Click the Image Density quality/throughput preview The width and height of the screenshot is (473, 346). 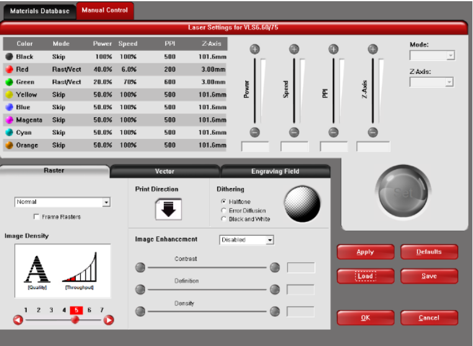pyautogui.click(x=63, y=270)
